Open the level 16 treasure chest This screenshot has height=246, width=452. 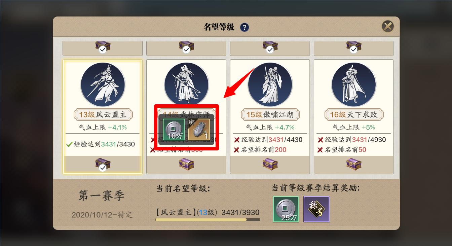tap(354, 165)
